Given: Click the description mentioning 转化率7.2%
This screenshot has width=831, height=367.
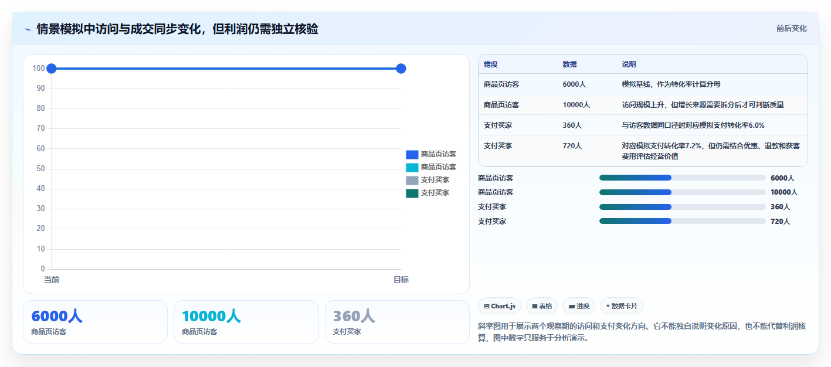Looking at the screenshot, I should tap(711, 151).
